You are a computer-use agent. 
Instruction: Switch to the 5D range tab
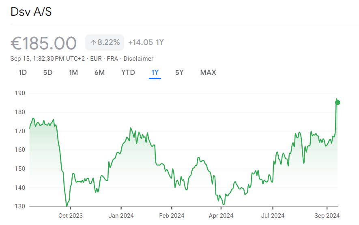click(x=48, y=73)
